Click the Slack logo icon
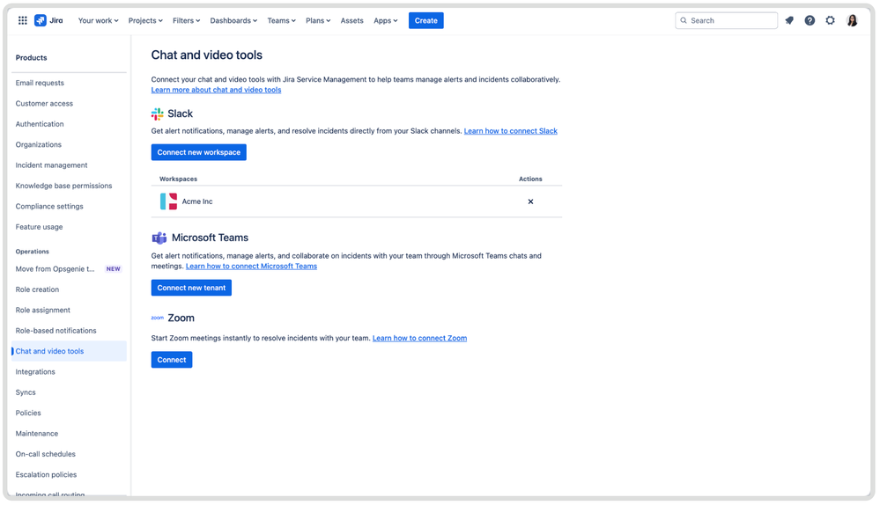Image resolution: width=880 pixels, height=505 pixels. click(x=157, y=114)
